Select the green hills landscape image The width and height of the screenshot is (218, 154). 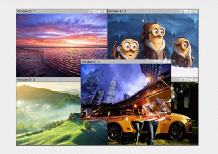pos(47,113)
